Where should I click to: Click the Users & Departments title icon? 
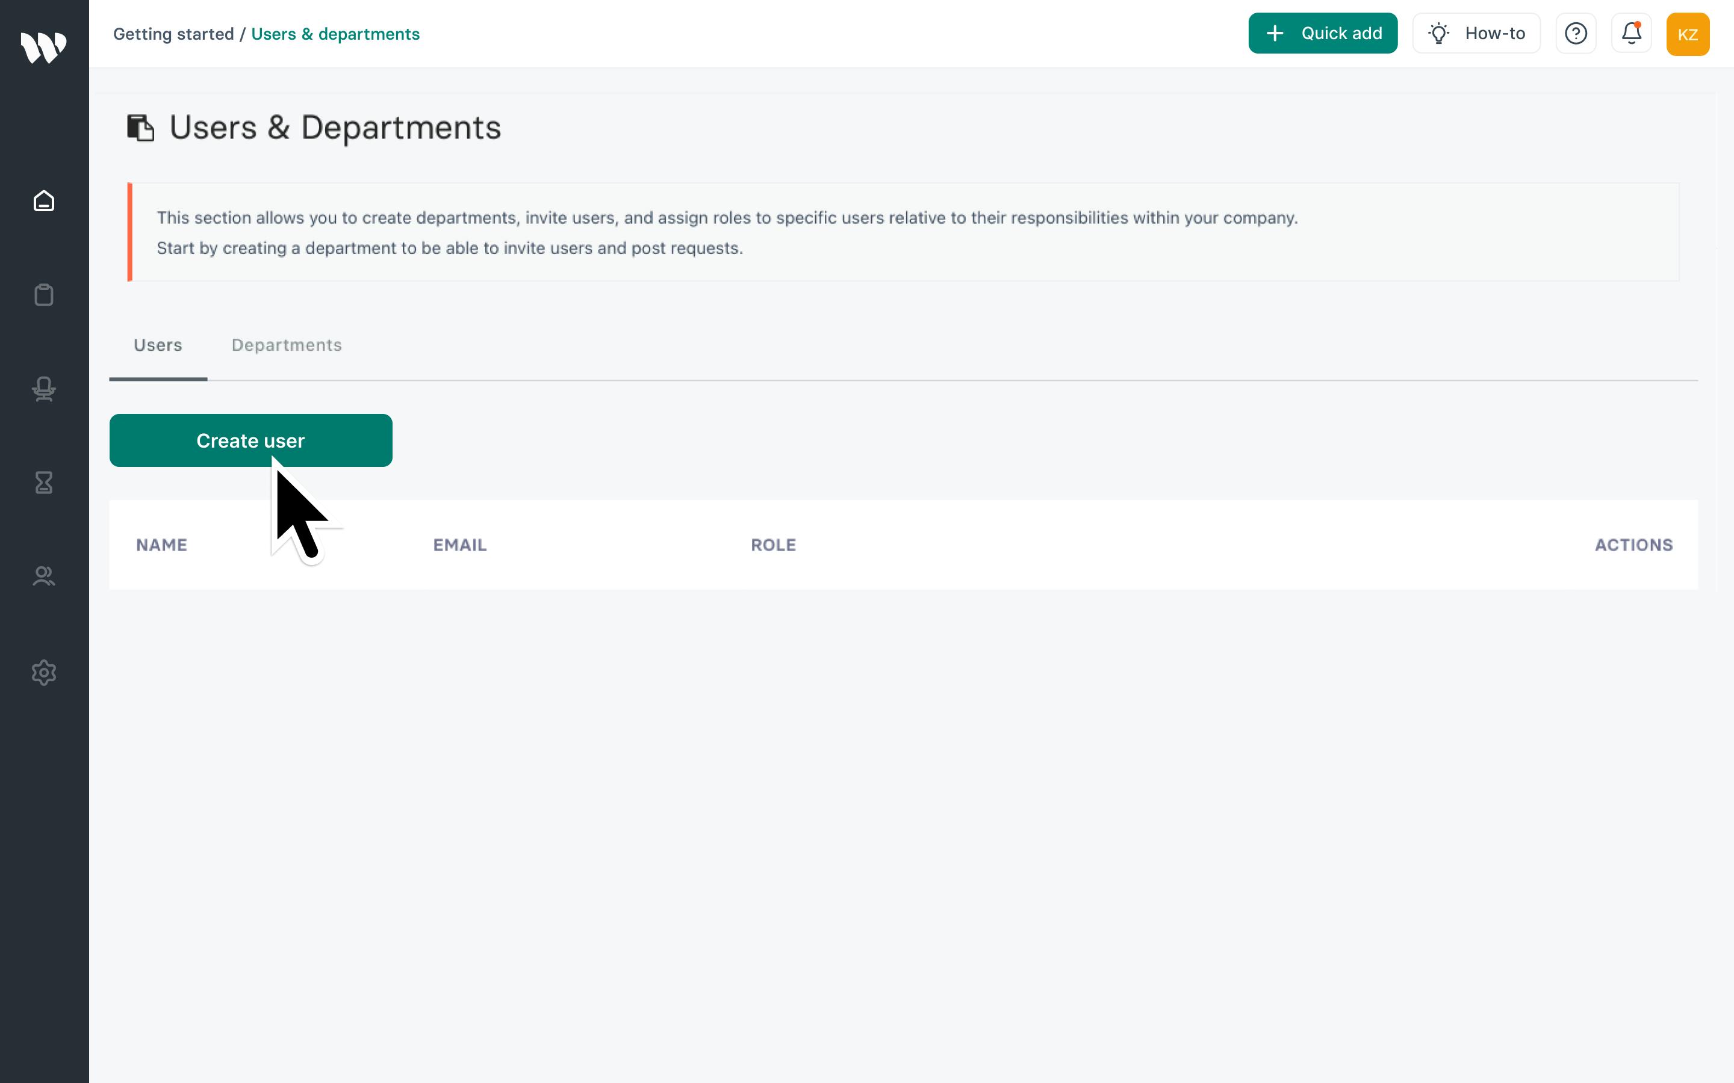140,128
